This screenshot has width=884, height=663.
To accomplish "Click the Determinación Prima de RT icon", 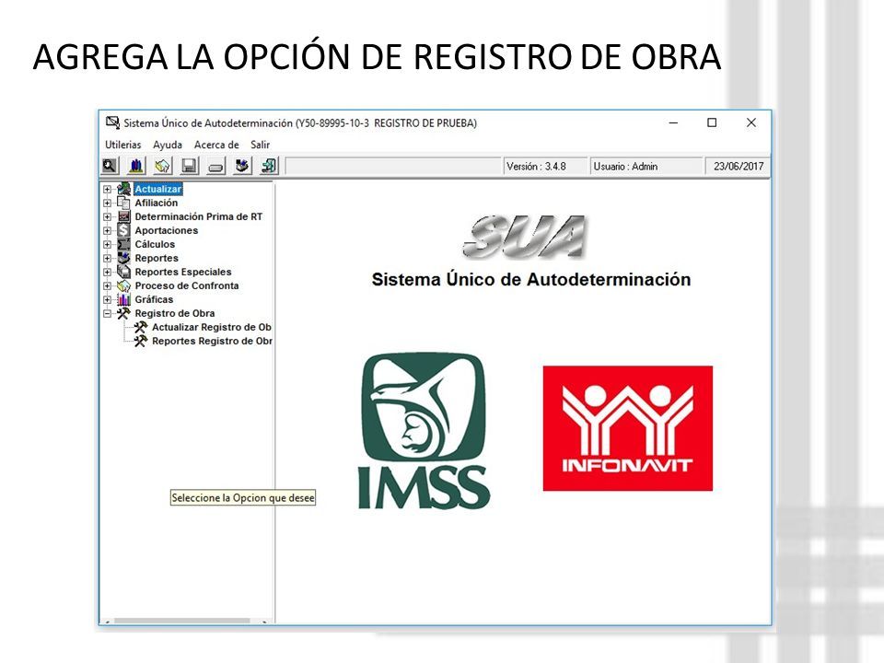I will 123,216.
